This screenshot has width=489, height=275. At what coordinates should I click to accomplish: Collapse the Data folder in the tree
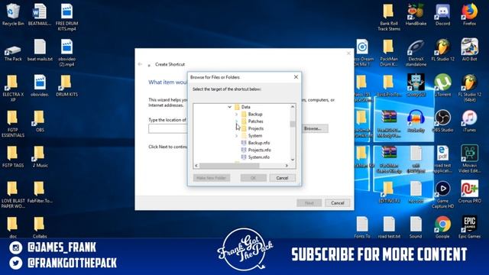[x=229, y=107]
